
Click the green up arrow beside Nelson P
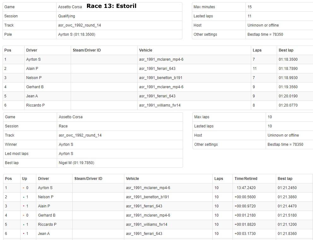click(x=24, y=197)
